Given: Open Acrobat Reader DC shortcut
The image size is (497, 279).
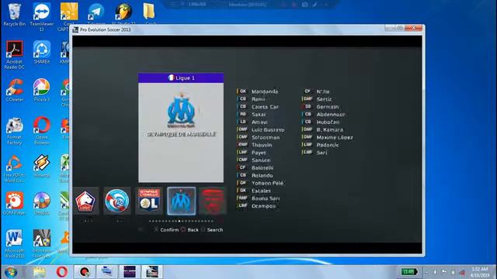Looking at the screenshot, I should pyautogui.click(x=14, y=55).
